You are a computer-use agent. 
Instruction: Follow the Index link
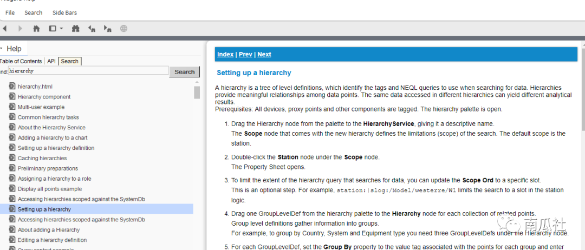click(225, 55)
